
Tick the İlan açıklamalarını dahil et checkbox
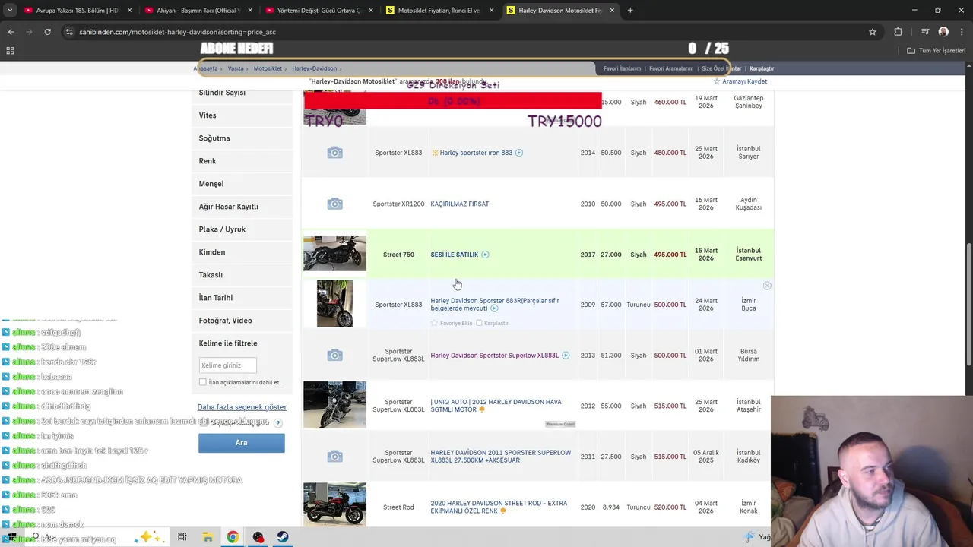pos(202,382)
